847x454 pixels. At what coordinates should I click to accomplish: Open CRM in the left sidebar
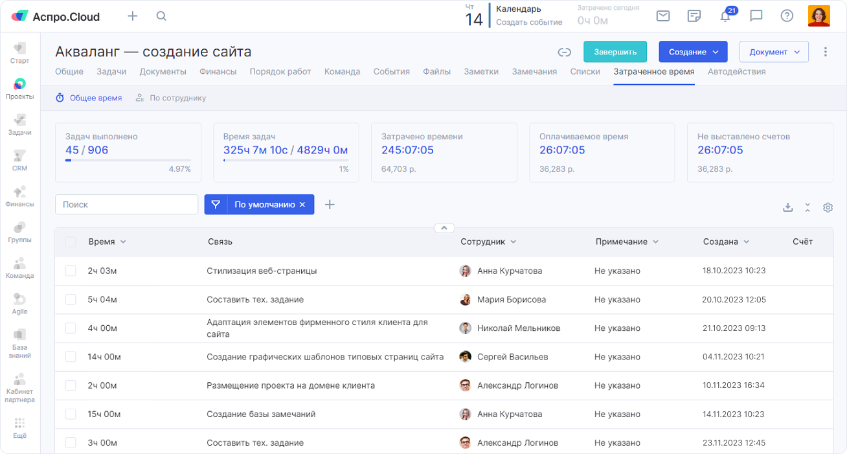pyautogui.click(x=19, y=161)
